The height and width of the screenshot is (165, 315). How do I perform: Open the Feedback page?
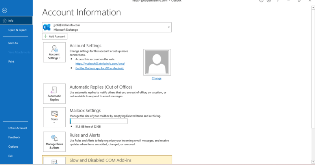point(14,137)
